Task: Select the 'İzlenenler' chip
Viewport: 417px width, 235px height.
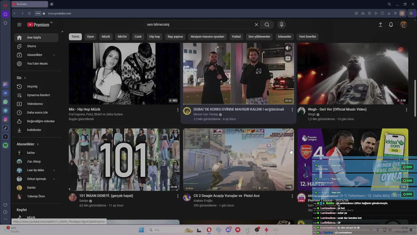Action: point(285,37)
